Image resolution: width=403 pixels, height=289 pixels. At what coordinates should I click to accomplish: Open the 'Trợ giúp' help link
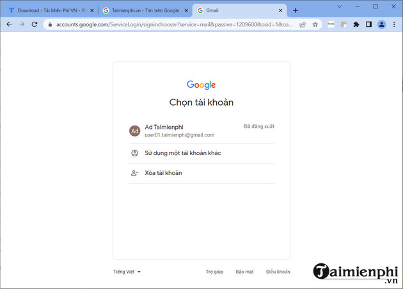pyautogui.click(x=214, y=272)
